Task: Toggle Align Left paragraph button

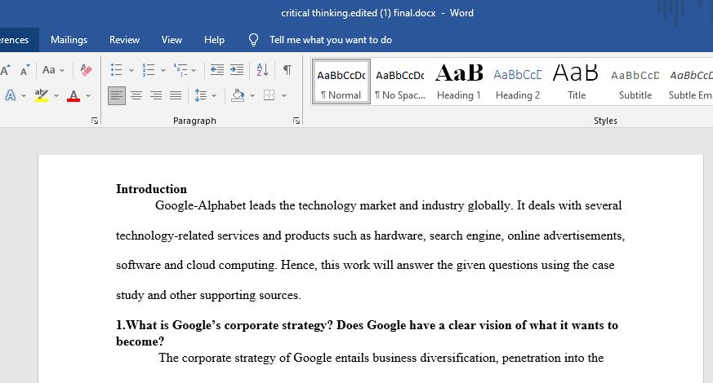Action: [x=117, y=95]
